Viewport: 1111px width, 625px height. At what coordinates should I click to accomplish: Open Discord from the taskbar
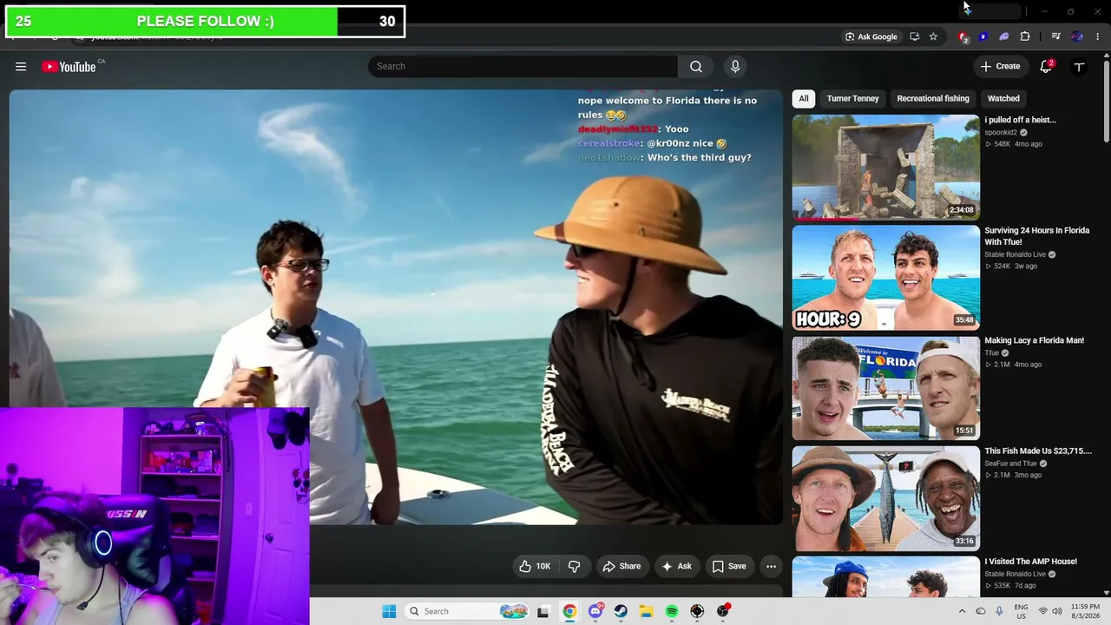pos(595,611)
